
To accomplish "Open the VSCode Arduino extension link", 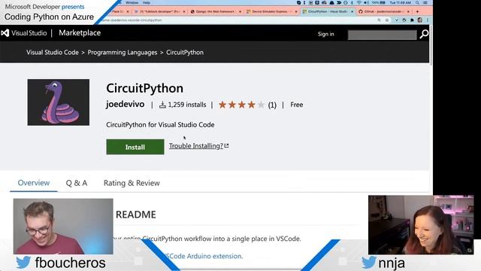I will (x=204, y=256).
